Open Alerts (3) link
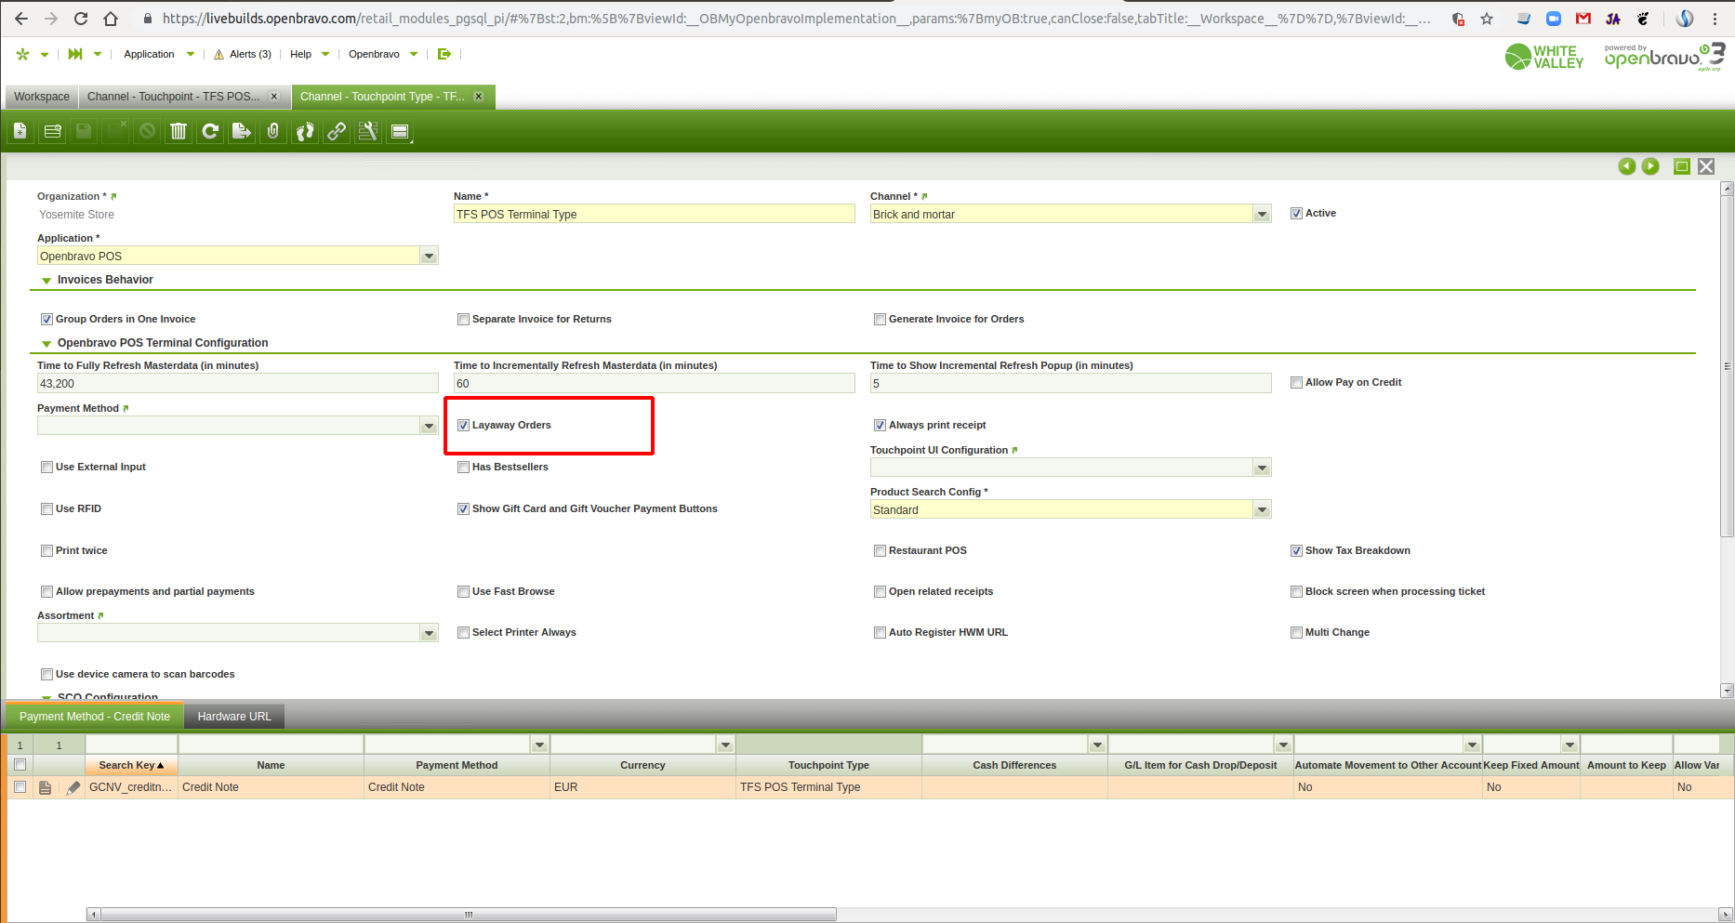Screen dimensions: 1735x923 244,54
